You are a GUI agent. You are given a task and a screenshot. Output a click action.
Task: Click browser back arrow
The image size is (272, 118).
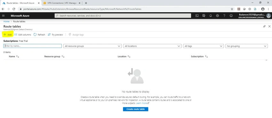click(3, 9)
